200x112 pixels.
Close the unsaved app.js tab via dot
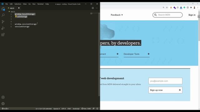pyautogui.click(x=19, y=8)
